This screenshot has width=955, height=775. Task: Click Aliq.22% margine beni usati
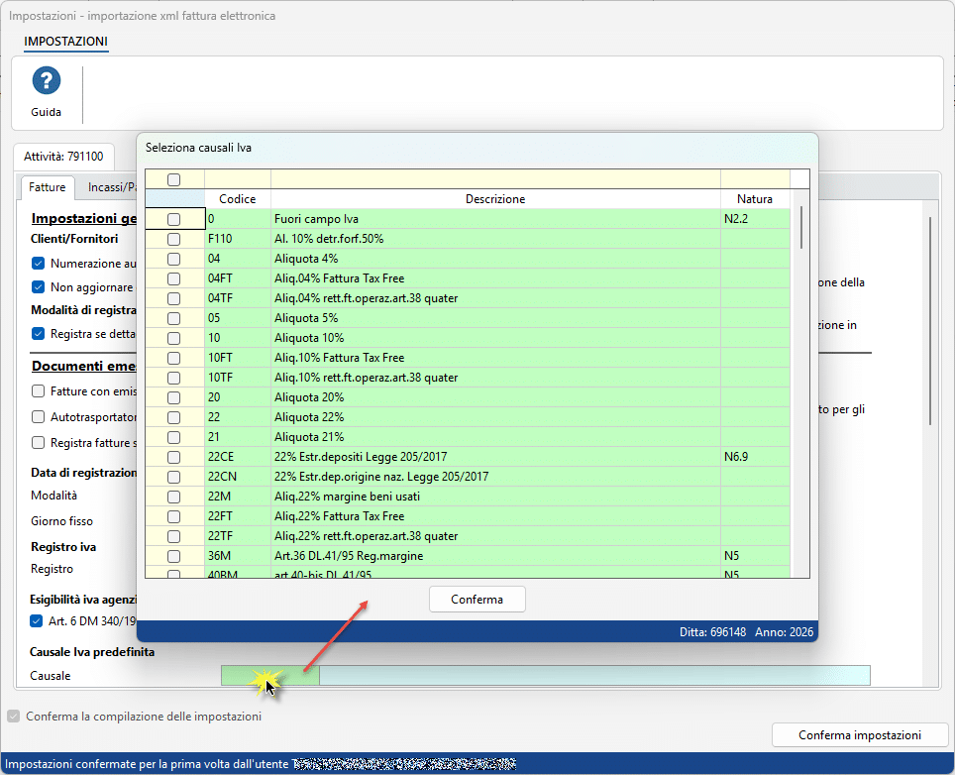click(x=495, y=497)
